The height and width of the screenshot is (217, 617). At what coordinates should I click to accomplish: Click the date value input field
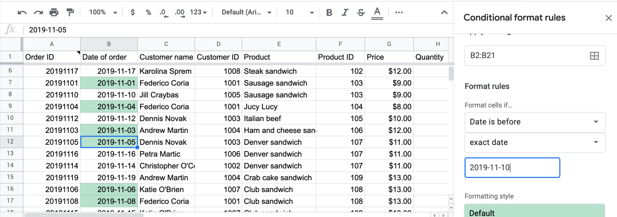click(x=512, y=168)
